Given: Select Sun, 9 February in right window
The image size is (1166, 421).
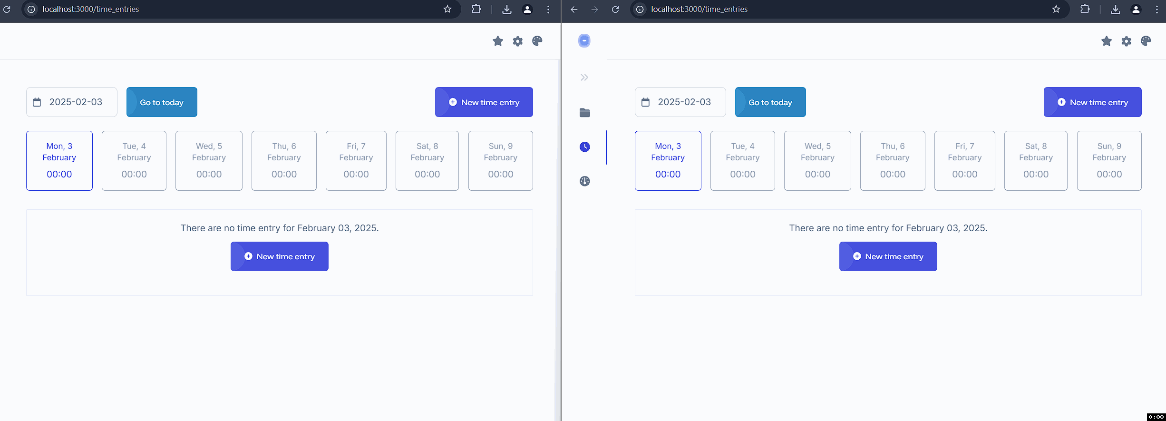Looking at the screenshot, I should (x=1109, y=161).
